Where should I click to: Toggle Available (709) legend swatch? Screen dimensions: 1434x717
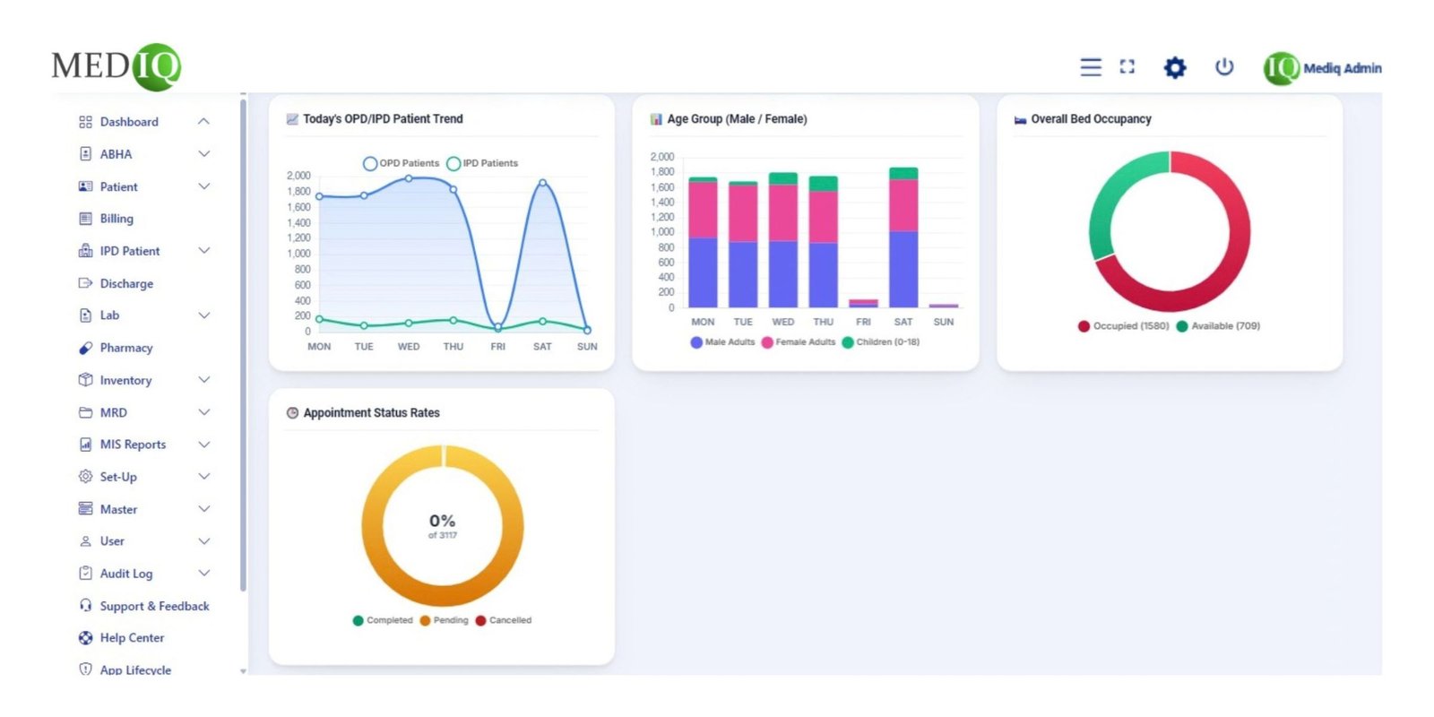coord(1182,326)
